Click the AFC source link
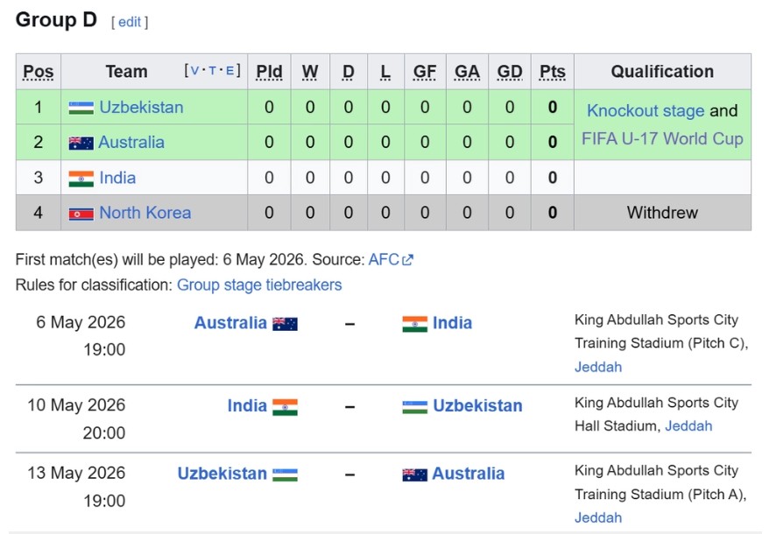Screen dimensions: 769x534 tap(384, 260)
